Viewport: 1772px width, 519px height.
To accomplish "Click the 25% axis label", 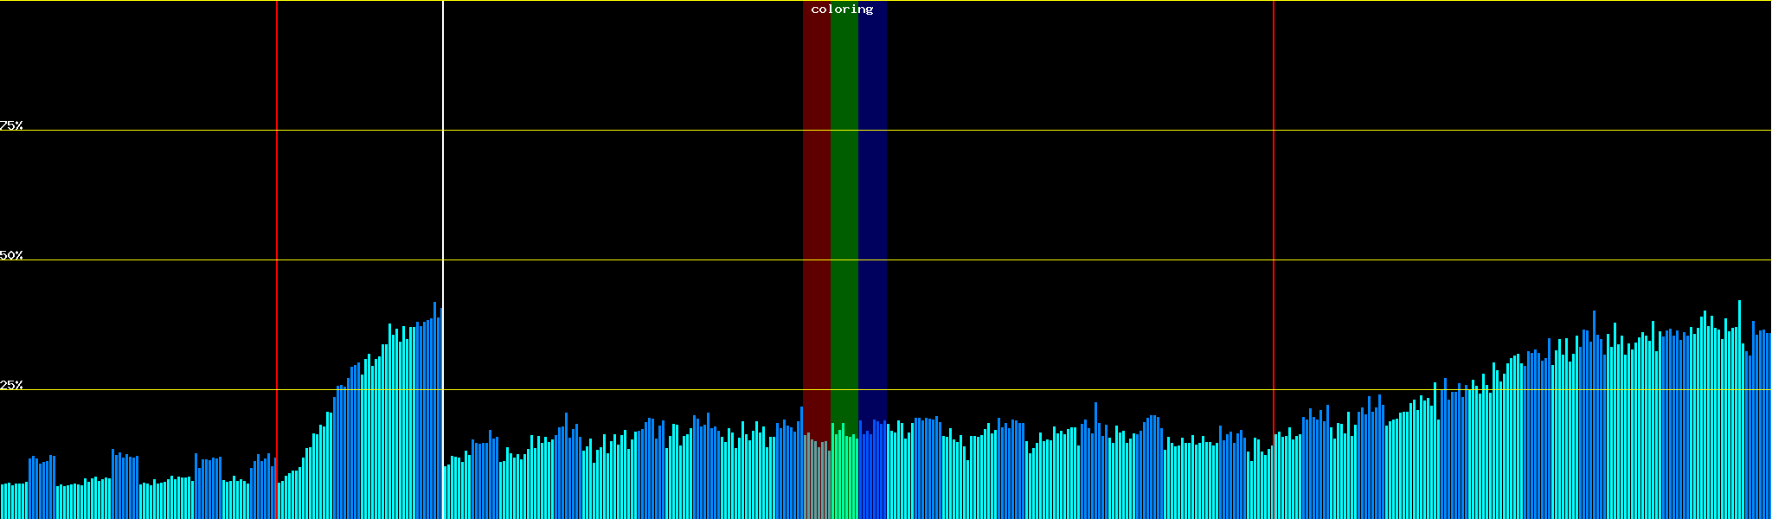I will (x=11, y=385).
